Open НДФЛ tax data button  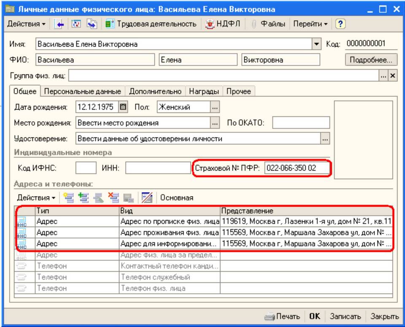point(222,24)
